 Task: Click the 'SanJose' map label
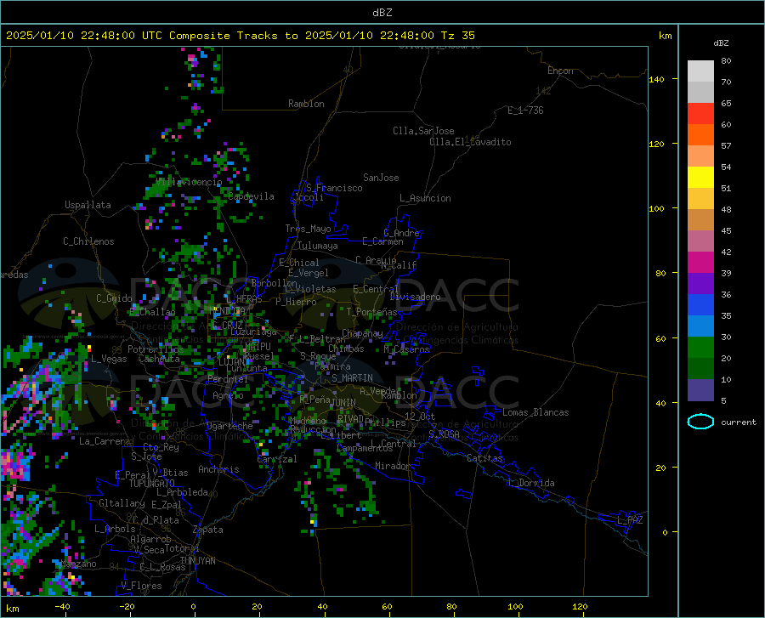click(381, 178)
